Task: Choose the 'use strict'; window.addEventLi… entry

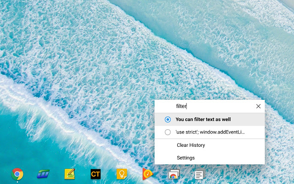Action: click(x=209, y=132)
